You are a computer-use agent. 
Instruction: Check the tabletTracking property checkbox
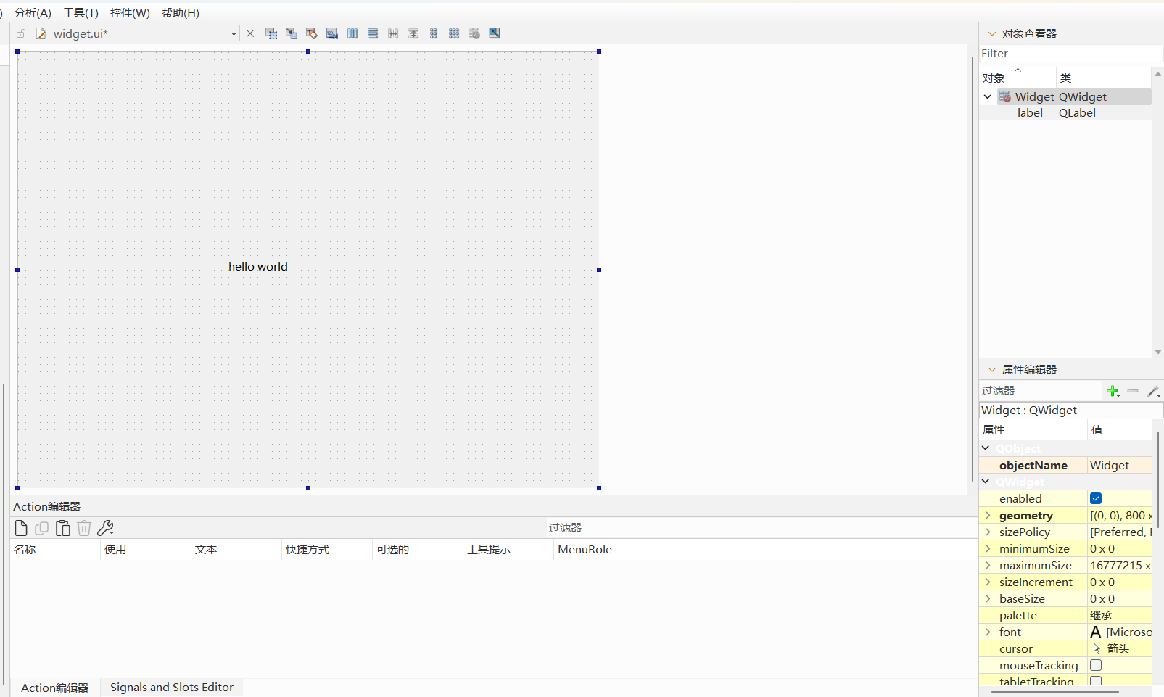[1096, 682]
